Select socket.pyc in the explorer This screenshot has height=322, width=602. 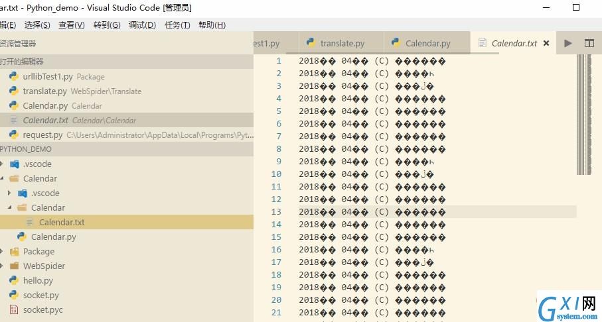[x=126, y=309]
